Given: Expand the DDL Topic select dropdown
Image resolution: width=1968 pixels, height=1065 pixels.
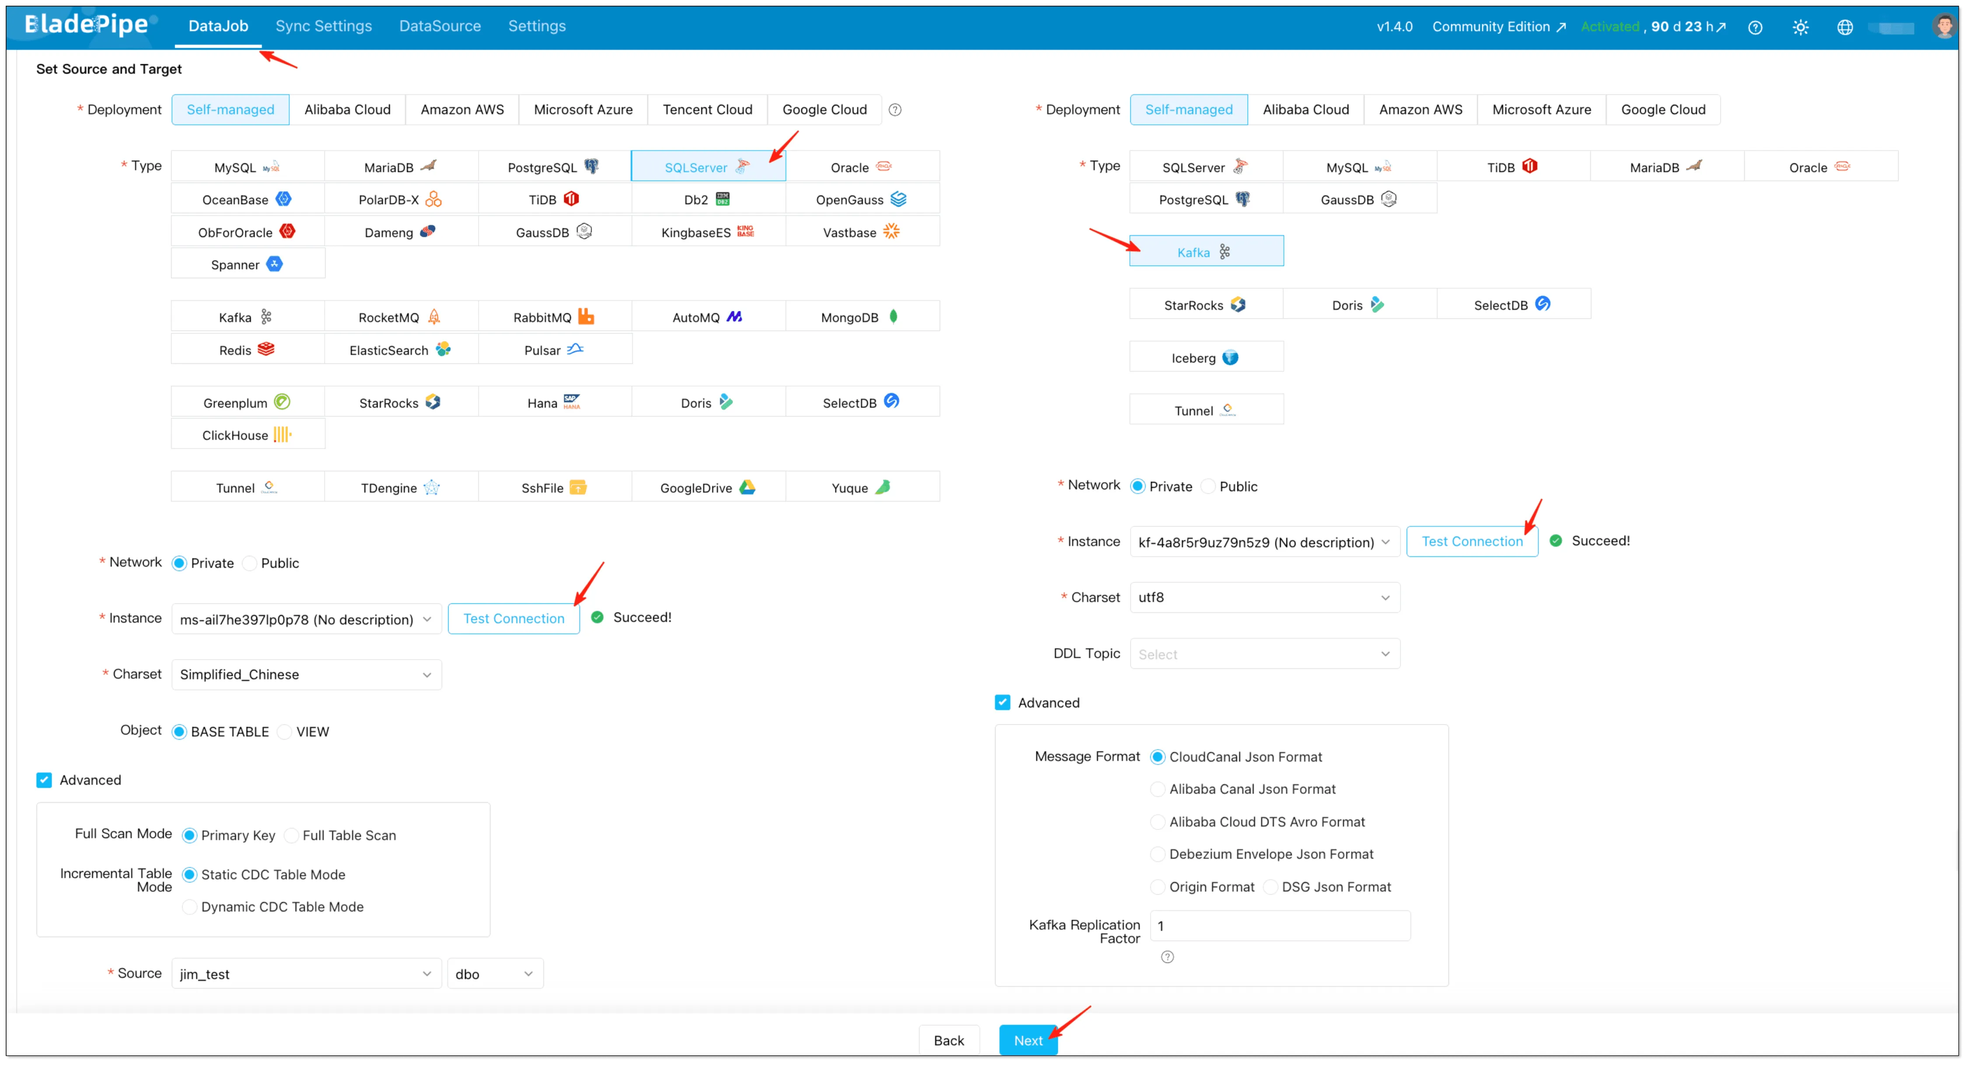Looking at the screenshot, I should pyautogui.click(x=1263, y=653).
